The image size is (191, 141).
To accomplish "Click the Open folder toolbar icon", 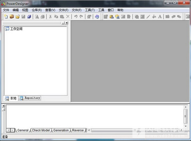I will [18, 17].
